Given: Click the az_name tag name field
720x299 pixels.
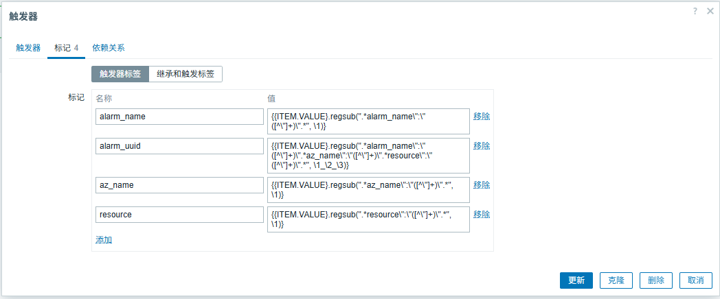Looking at the screenshot, I should [179, 185].
